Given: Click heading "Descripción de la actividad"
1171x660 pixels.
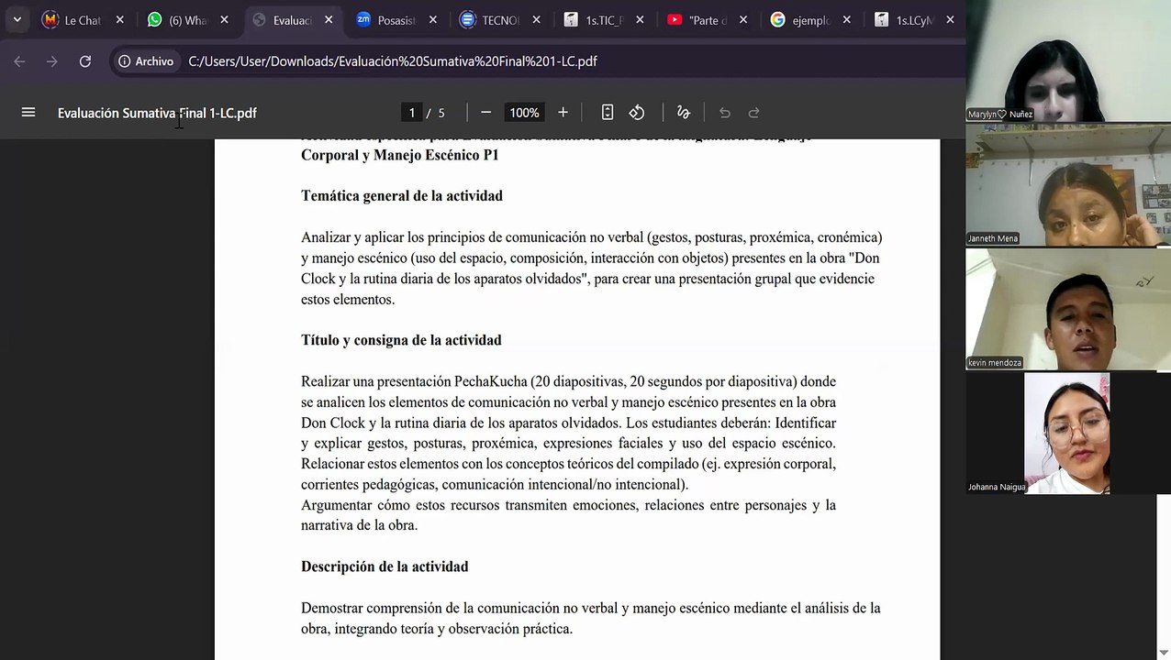Looking at the screenshot, I should tap(385, 566).
